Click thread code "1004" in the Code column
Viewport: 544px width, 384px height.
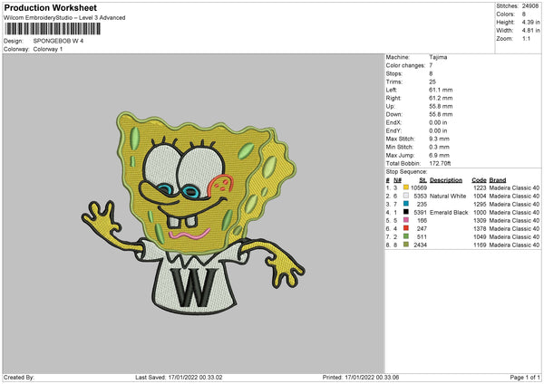[480, 197]
